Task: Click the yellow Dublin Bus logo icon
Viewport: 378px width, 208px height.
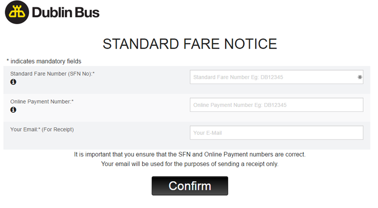Action: tap(17, 12)
